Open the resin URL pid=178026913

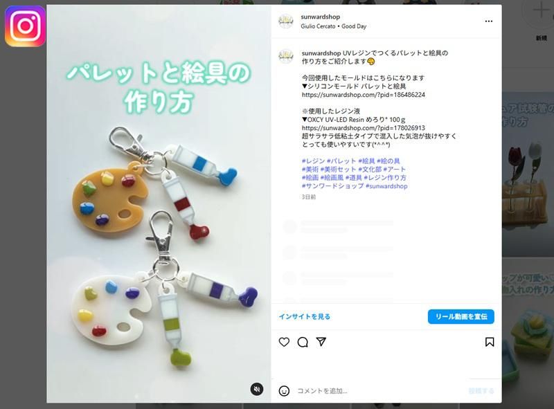pyautogui.click(x=363, y=128)
